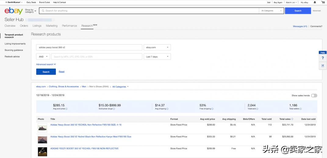Image resolution: width=327 pixels, height=158 pixels.
Task: Click ebay.com breadcrumb link
Action: [x=41, y=87]
